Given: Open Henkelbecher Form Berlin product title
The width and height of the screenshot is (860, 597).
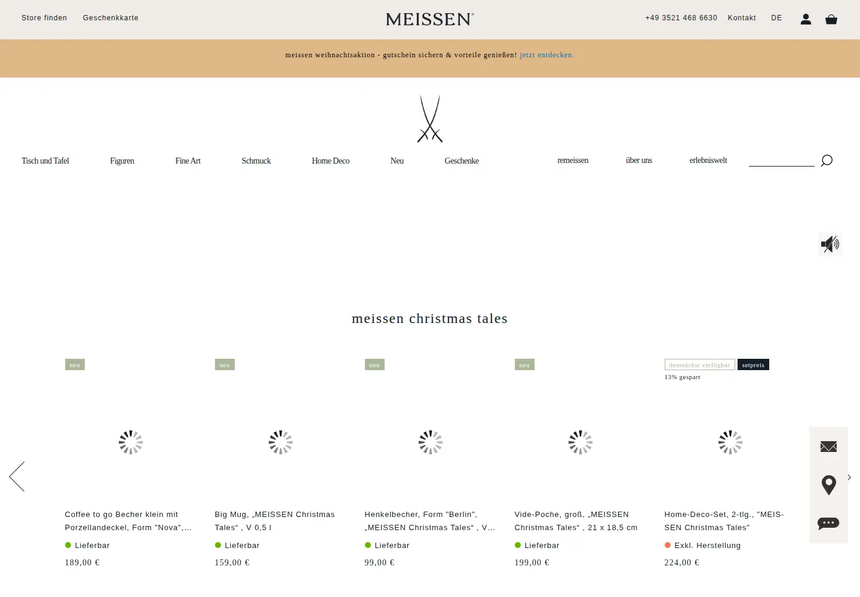Looking at the screenshot, I should pyautogui.click(x=430, y=521).
